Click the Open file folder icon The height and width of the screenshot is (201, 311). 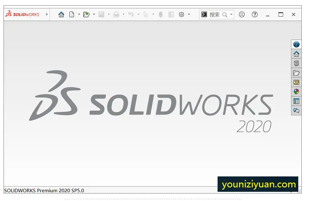click(x=86, y=14)
